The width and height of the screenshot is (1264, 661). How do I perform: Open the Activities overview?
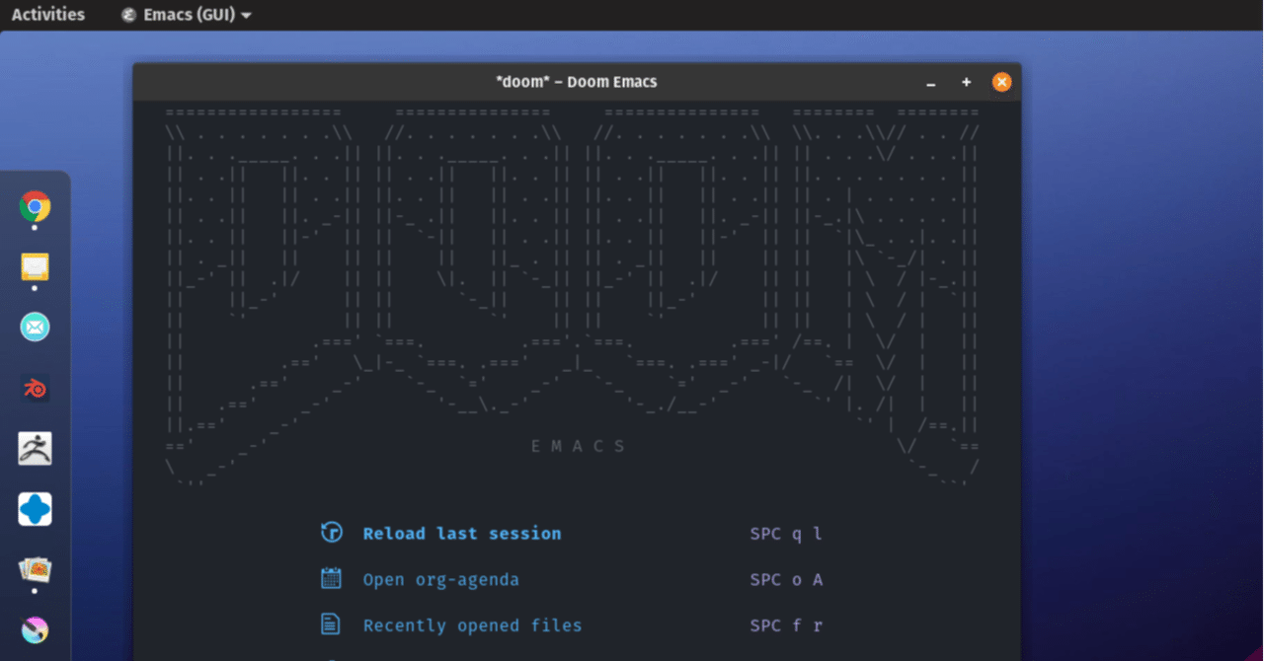pos(47,14)
